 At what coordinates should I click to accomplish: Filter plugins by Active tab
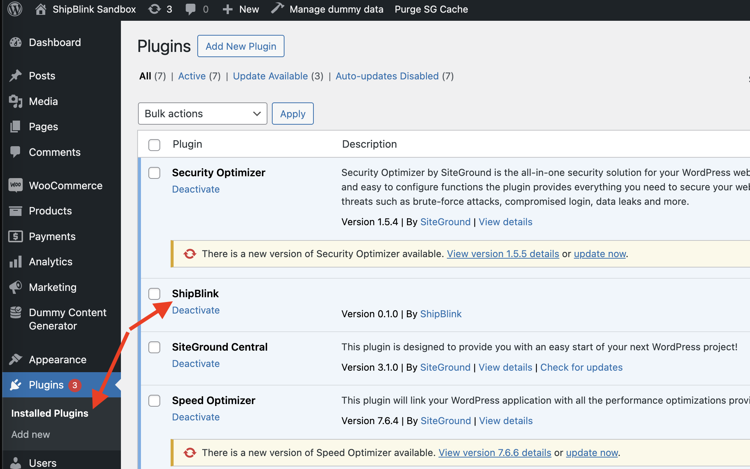point(192,76)
